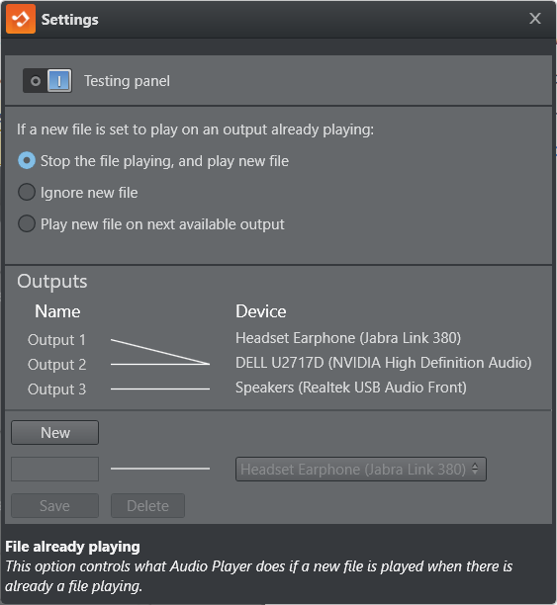Choose Play new file on next available output

(27, 223)
